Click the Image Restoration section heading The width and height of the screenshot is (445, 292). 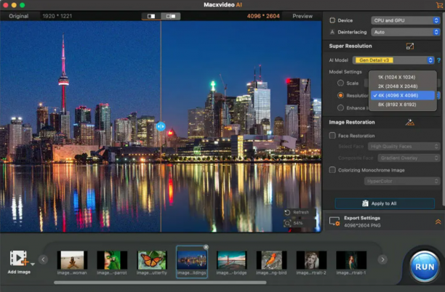coord(352,122)
